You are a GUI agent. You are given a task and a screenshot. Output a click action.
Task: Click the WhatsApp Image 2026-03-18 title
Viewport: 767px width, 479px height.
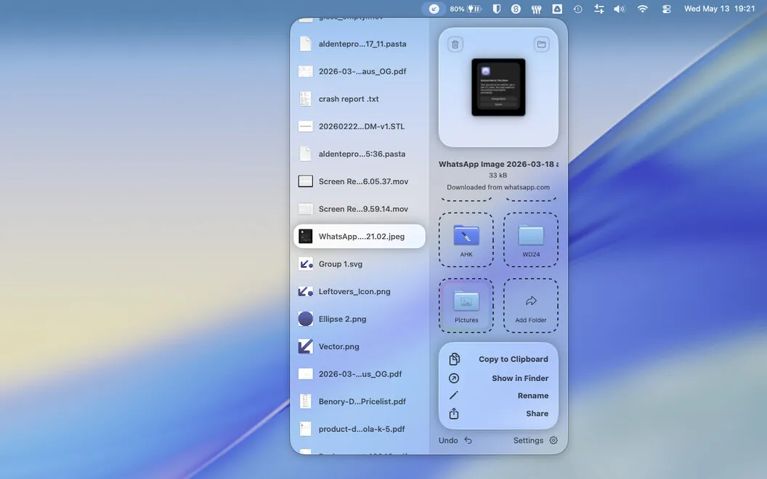pyautogui.click(x=498, y=164)
